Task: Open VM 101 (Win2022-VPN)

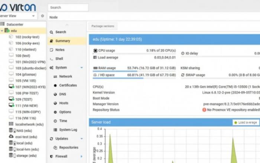Action: coord(30,62)
